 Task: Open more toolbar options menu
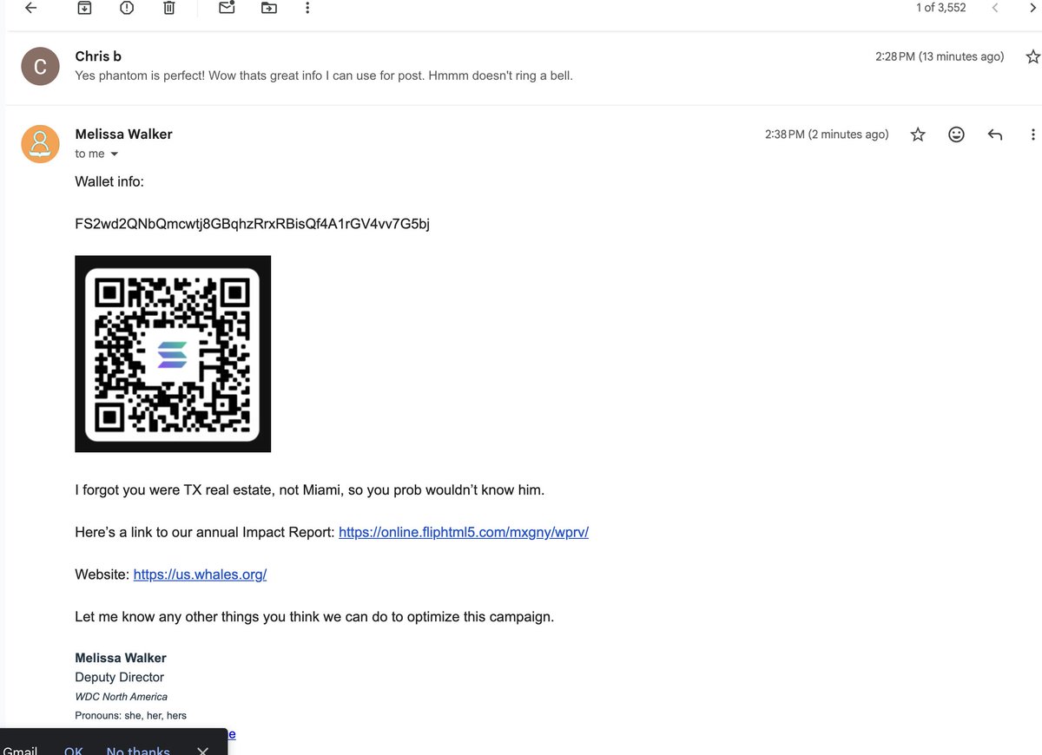309,8
